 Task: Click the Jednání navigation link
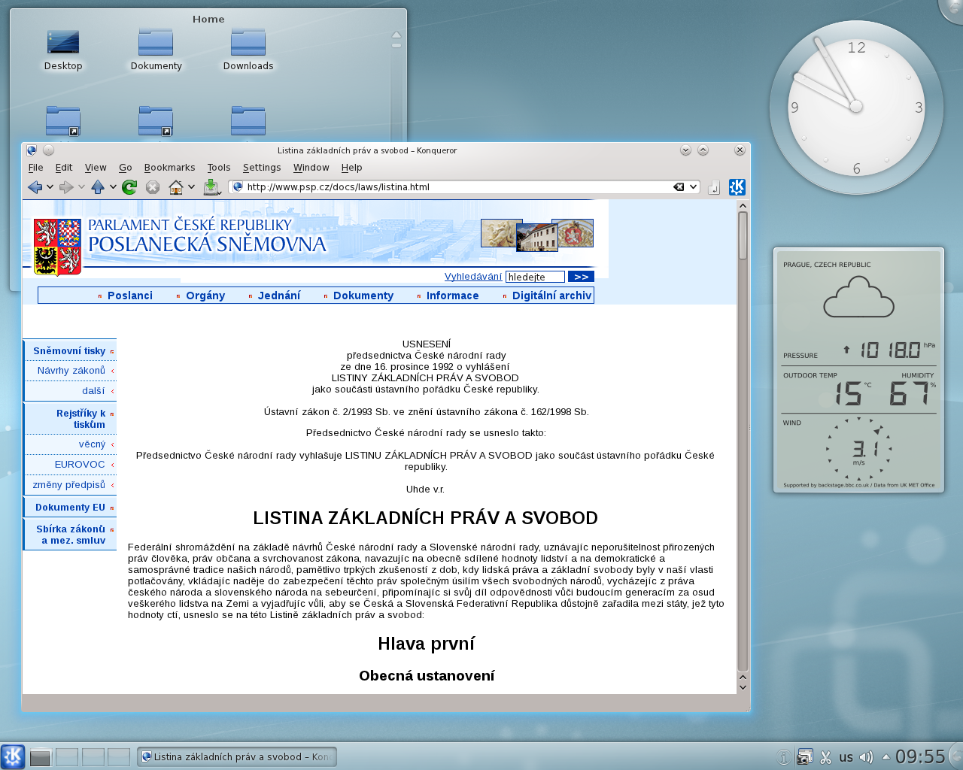[279, 296]
